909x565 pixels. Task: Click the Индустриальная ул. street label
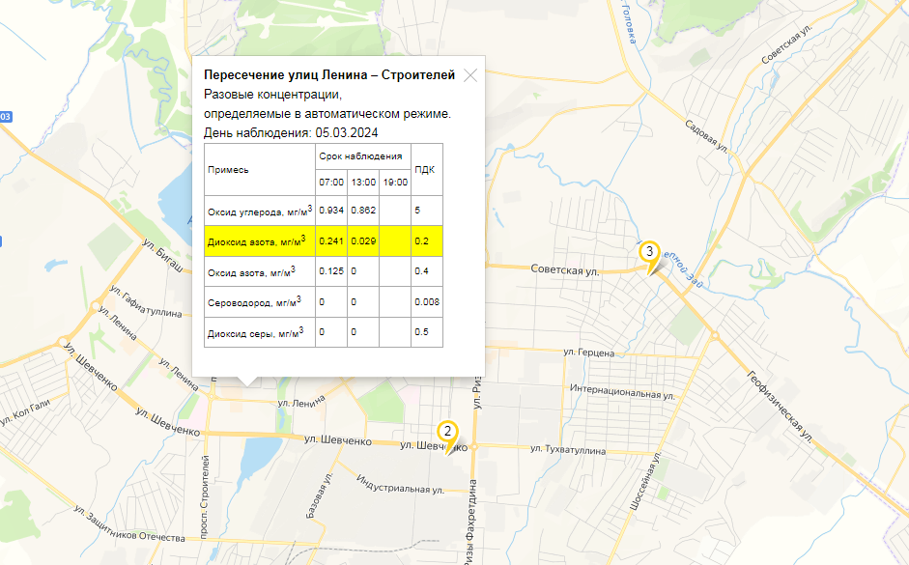(399, 484)
